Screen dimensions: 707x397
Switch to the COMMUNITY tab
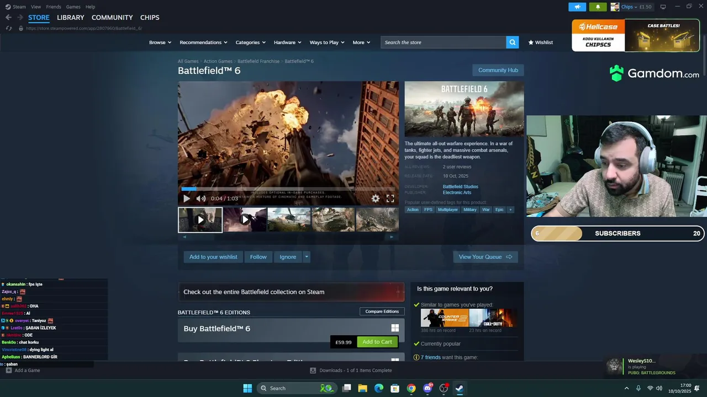click(x=112, y=18)
